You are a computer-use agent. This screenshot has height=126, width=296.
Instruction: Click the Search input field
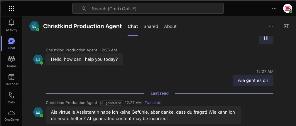coord(148,9)
